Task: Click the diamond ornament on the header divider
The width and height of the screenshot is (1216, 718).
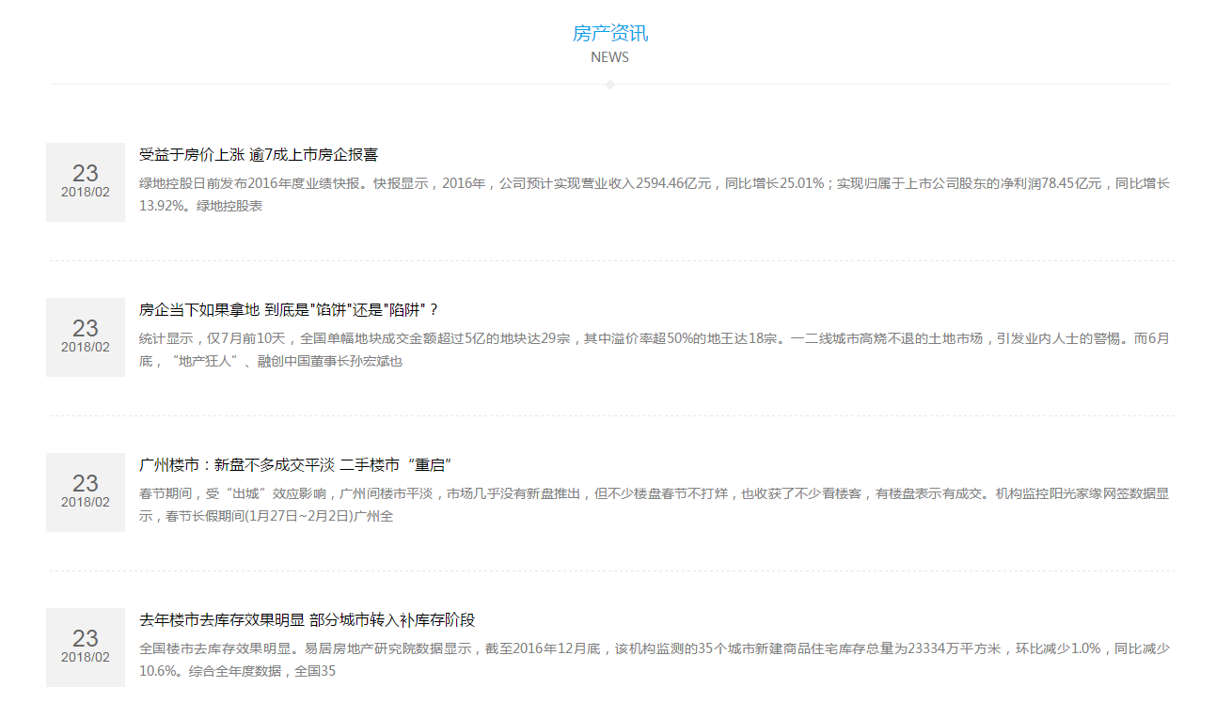Action: pyautogui.click(x=610, y=85)
